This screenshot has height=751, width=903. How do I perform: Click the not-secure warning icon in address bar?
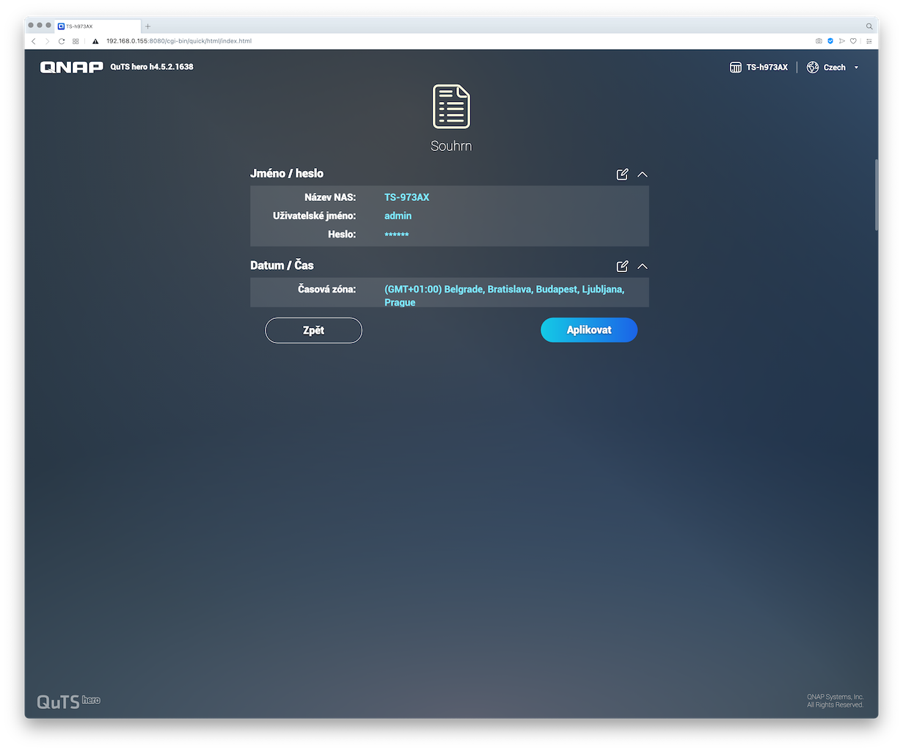pos(95,41)
